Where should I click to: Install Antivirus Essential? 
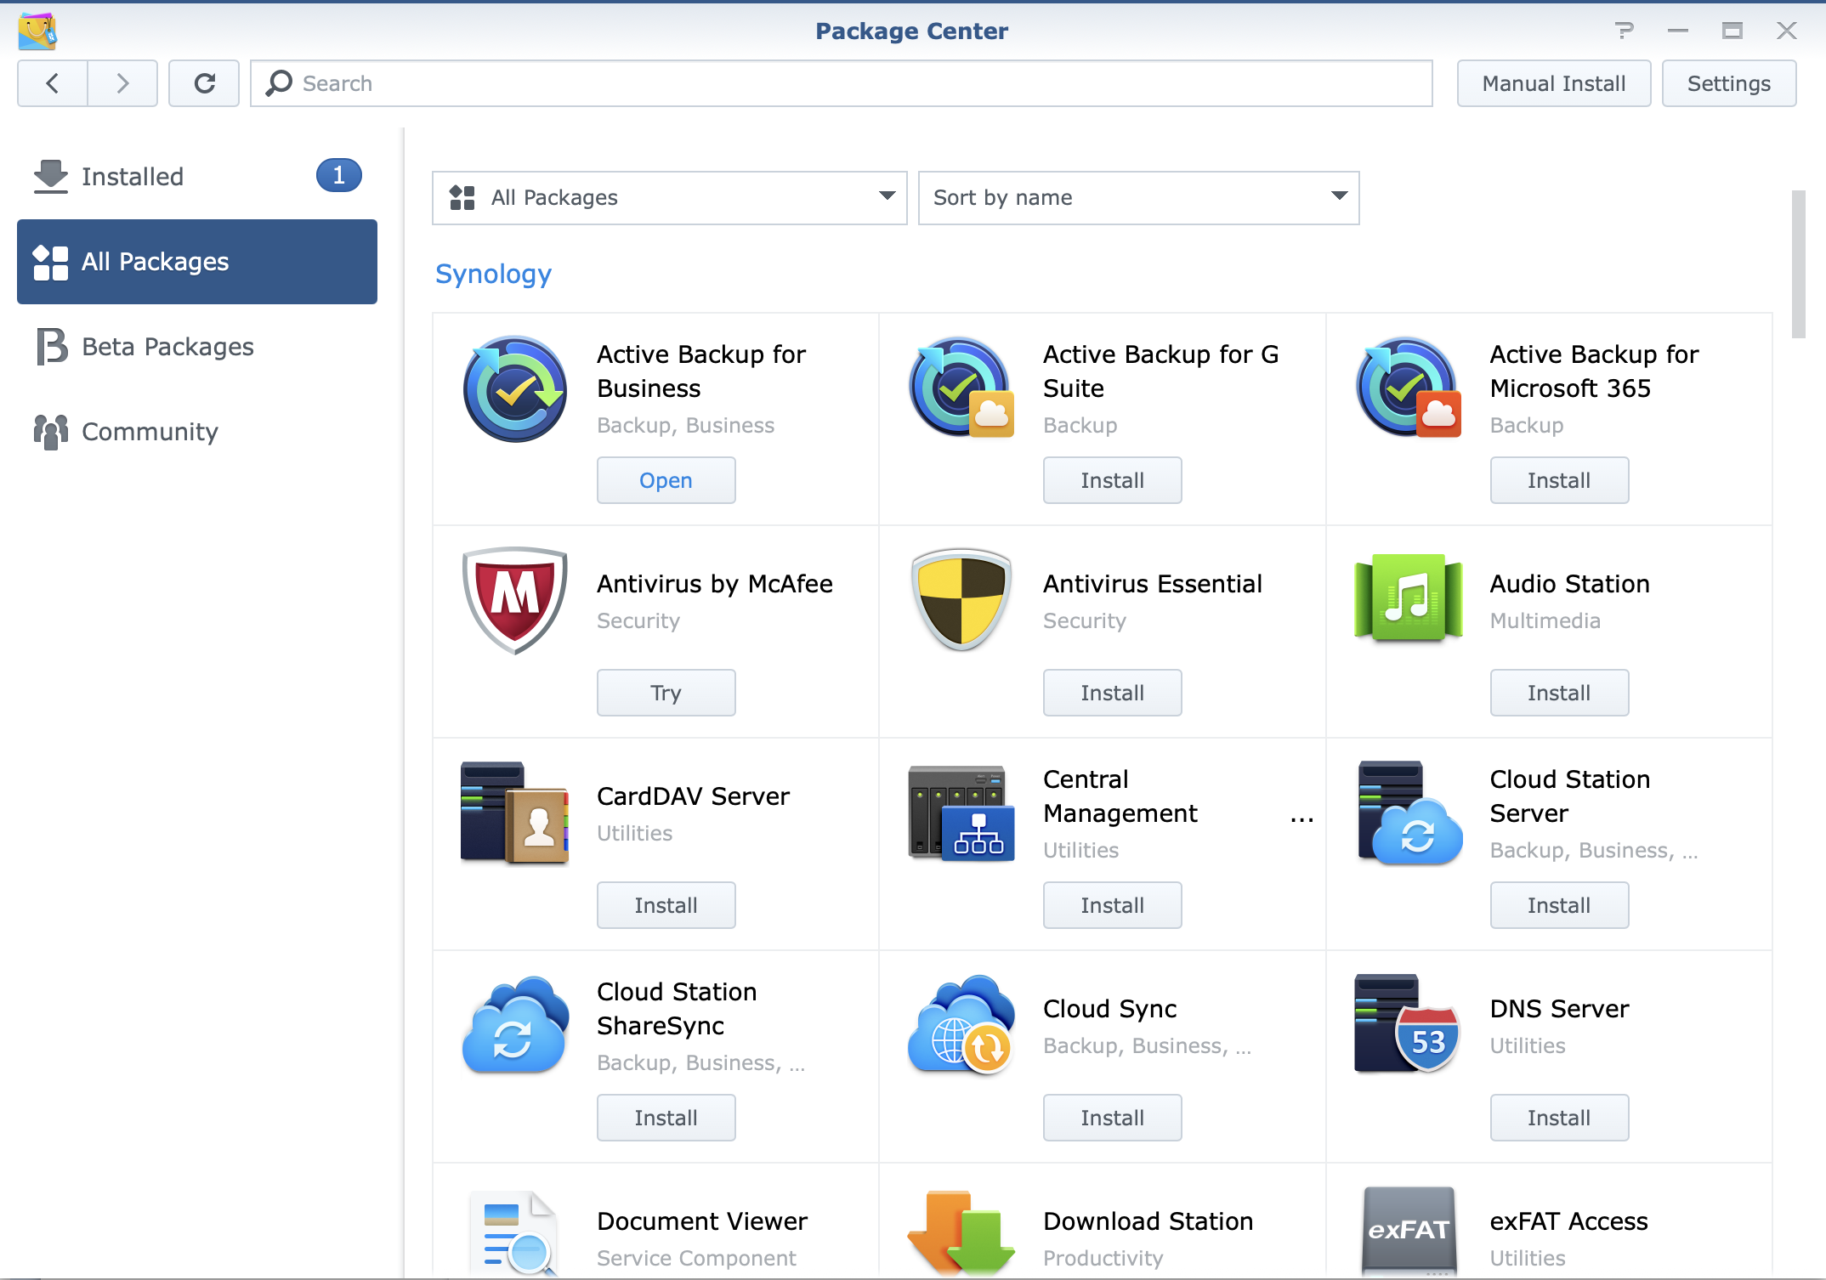(1113, 693)
